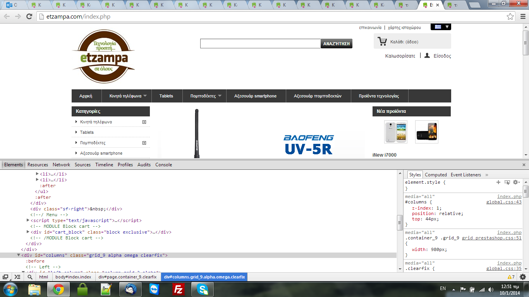The height and width of the screenshot is (297, 529).
Task: Open FileZilla from the taskbar
Action: coord(179,289)
